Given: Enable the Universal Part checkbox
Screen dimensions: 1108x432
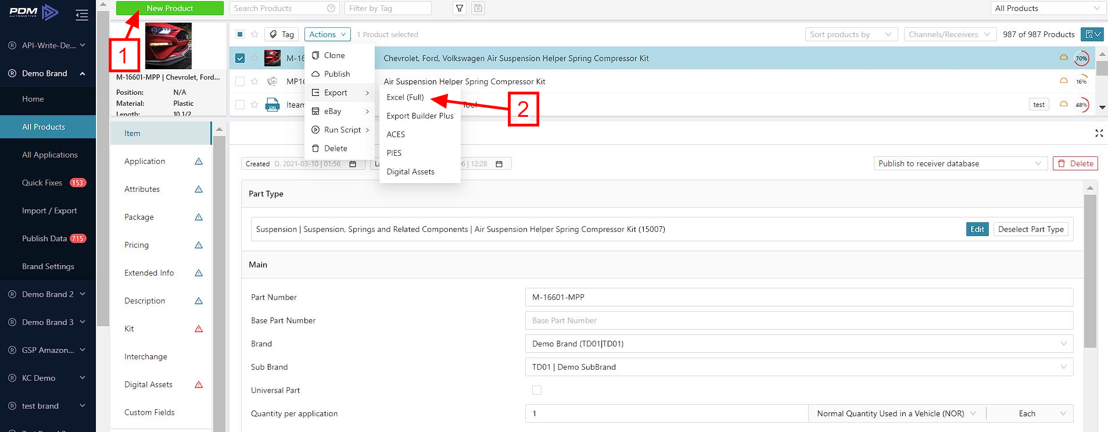Looking at the screenshot, I should coord(537,390).
